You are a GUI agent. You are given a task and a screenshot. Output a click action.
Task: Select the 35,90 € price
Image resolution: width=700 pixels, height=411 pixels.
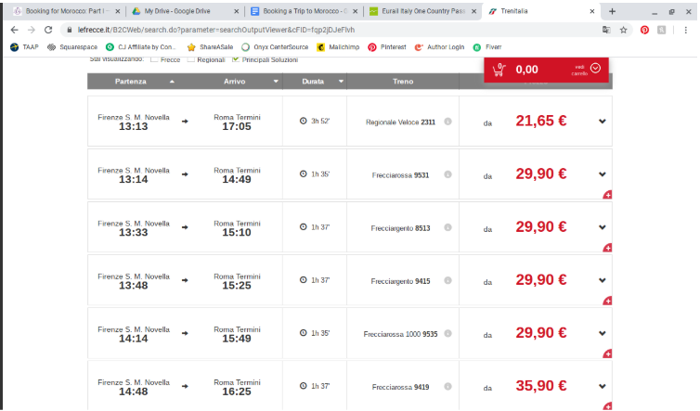pyautogui.click(x=541, y=386)
